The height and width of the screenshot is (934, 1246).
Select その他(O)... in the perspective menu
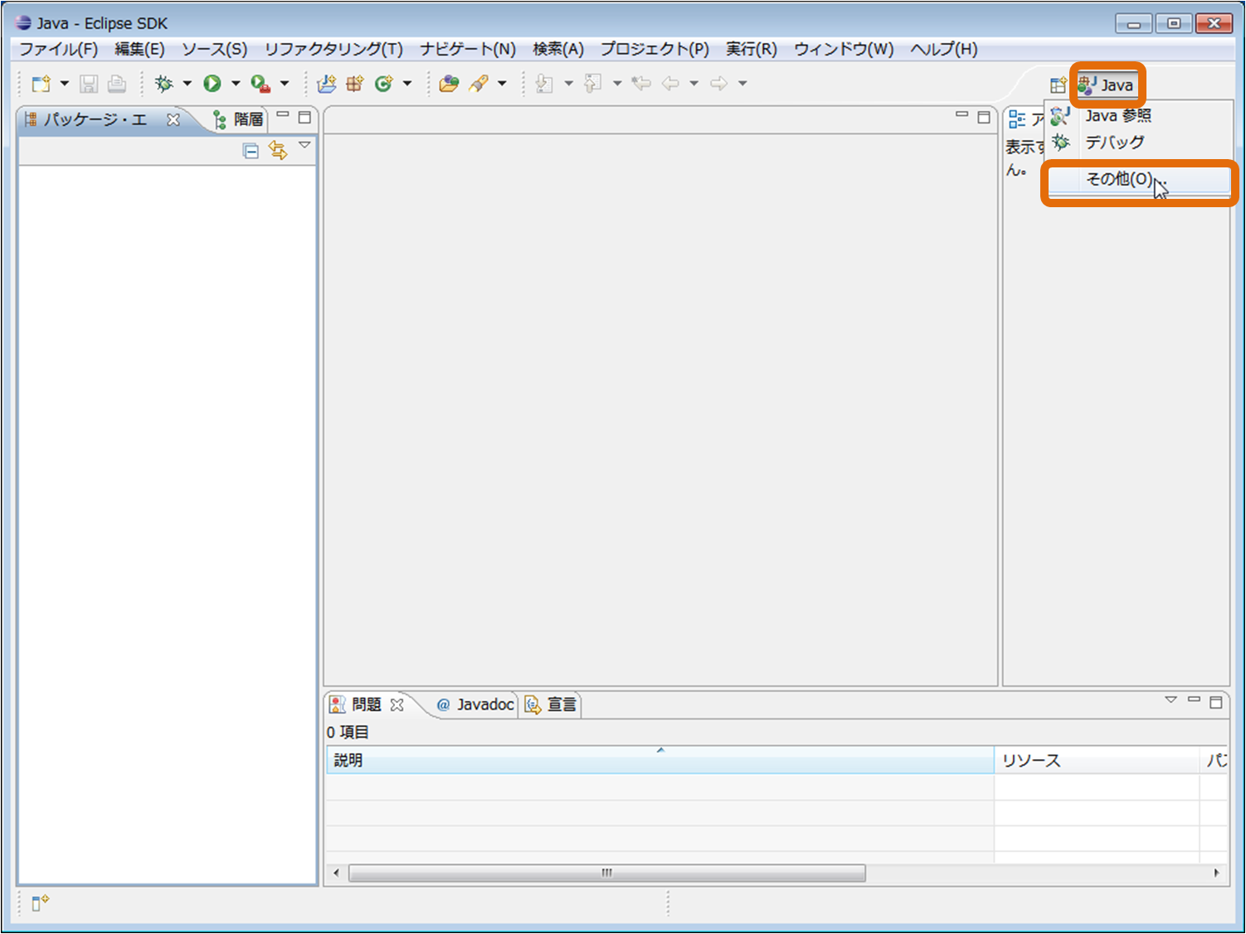click(1138, 179)
